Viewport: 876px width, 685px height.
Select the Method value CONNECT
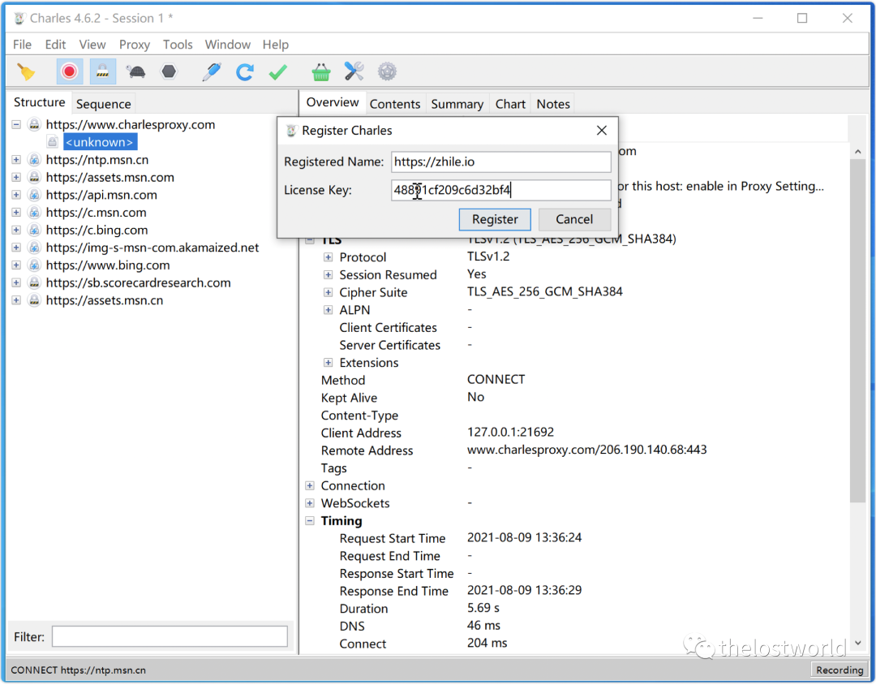click(496, 380)
